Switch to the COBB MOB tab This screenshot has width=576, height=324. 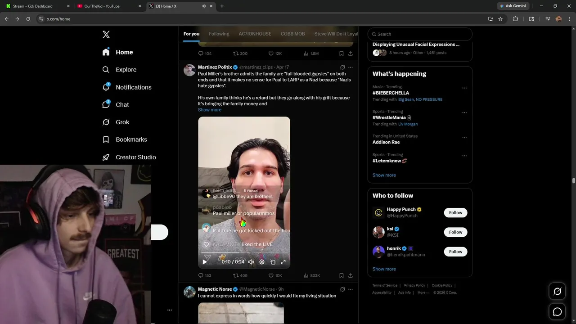click(292, 34)
